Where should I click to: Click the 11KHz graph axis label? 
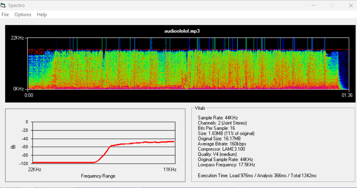(x=170, y=170)
